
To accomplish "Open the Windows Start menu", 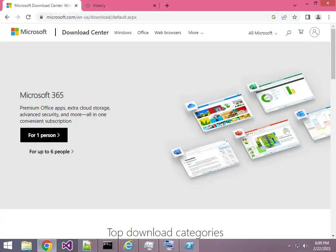I will 8,245.
